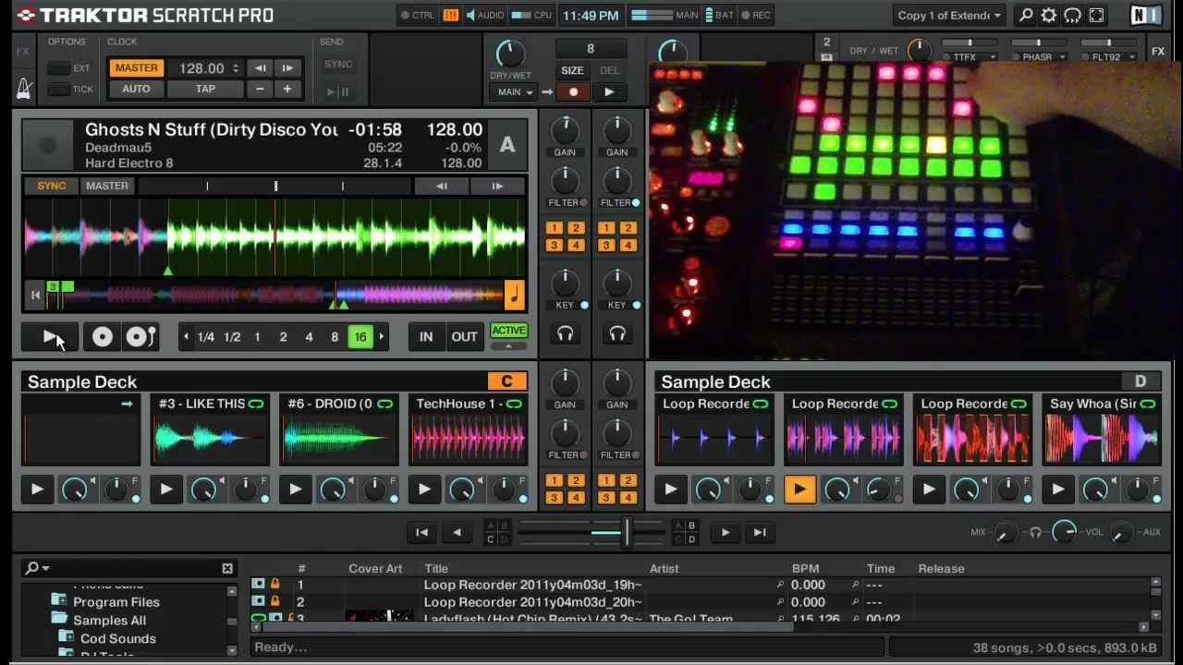Open the layout selector dropdown
Image resolution: width=1183 pixels, height=665 pixels.
click(949, 15)
